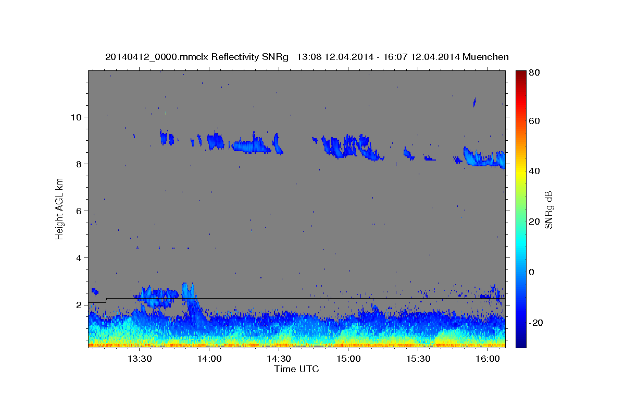Click the height tick label 8

pyautogui.click(x=78, y=164)
